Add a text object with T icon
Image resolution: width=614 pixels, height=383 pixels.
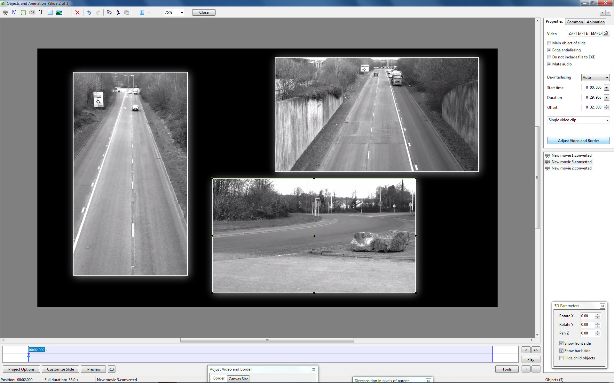pos(41,12)
